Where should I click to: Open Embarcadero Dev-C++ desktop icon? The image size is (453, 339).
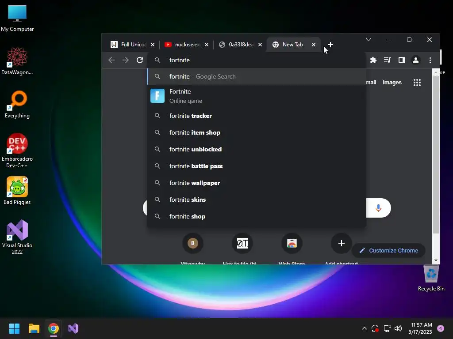pyautogui.click(x=17, y=151)
